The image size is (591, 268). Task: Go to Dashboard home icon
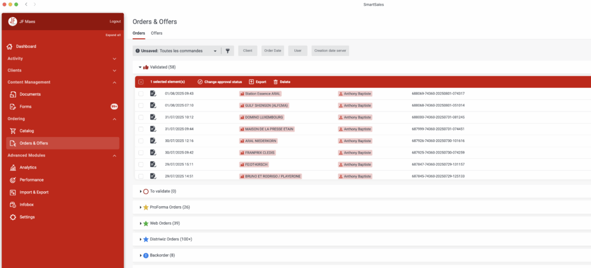pos(9,46)
